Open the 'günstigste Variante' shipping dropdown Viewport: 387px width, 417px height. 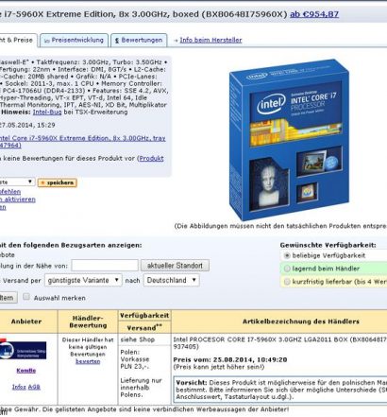(83, 280)
